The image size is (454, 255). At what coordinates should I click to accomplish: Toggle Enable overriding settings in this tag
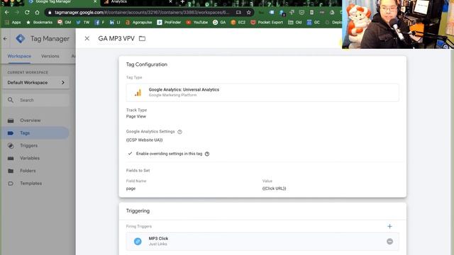[130, 154]
